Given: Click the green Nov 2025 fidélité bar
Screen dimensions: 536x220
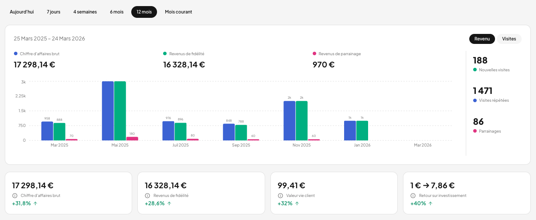Looking at the screenshot, I should tap(301, 121).
